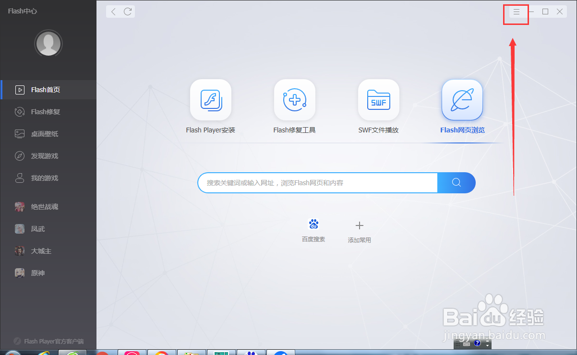Refresh the page with reload icon
The height and width of the screenshot is (355, 577).
pyautogui.click(x=128, y=12)
